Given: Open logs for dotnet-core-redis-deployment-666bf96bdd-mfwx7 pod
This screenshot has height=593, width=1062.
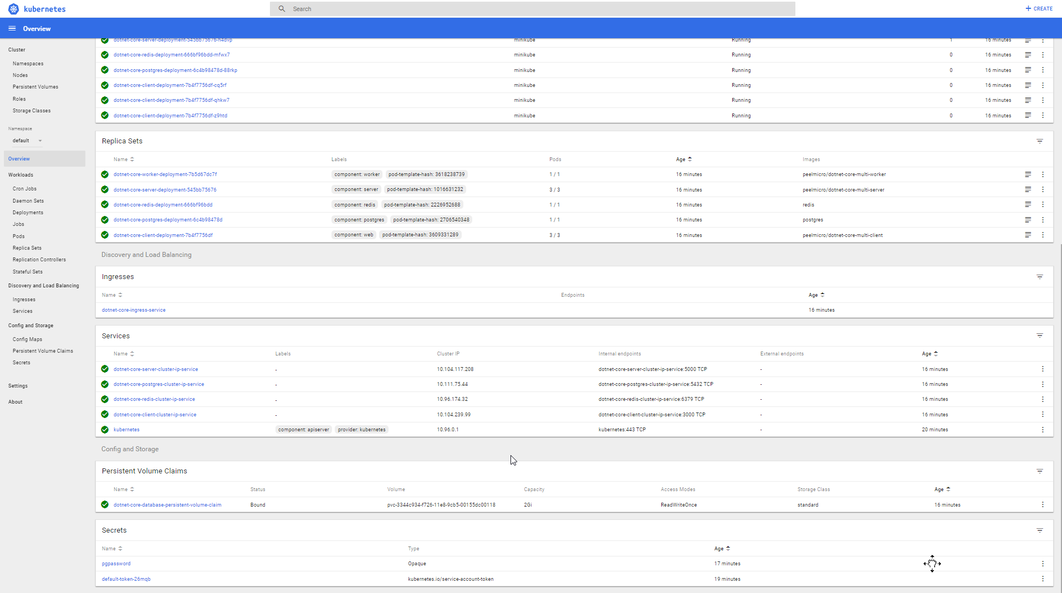Looking at the screenshot, I should [1028, 55].
